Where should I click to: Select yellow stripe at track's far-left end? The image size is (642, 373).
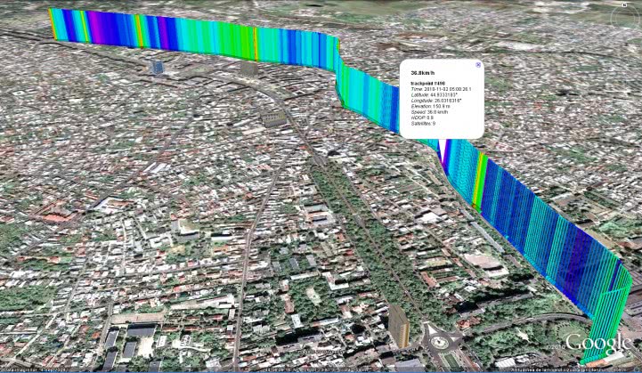pyautogui.click(x=53, y=24)
